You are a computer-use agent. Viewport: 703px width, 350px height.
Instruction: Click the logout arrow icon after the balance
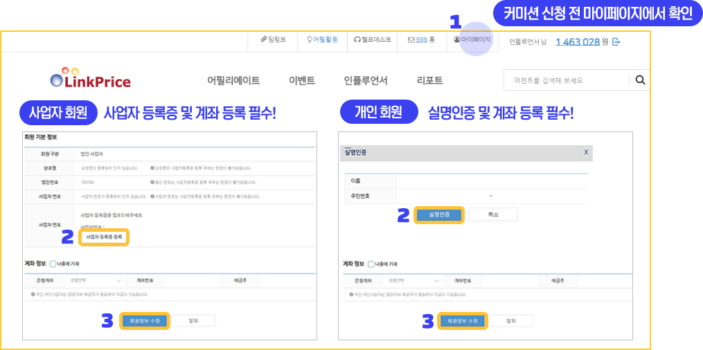coord(616,42)
